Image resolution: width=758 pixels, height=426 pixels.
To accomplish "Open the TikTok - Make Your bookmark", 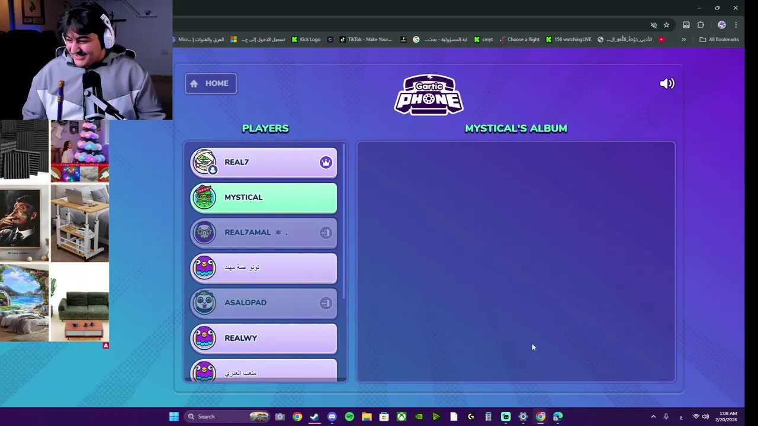I will point(365,40).
